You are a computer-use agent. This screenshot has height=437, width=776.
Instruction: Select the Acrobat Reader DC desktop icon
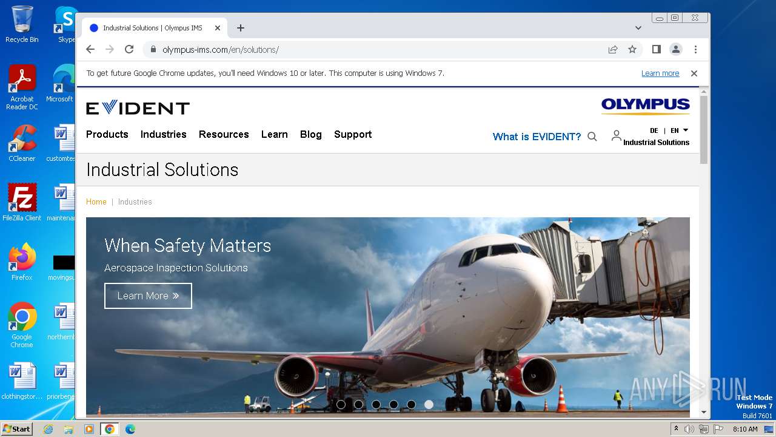pyautogui.click(x=22, y=88)
